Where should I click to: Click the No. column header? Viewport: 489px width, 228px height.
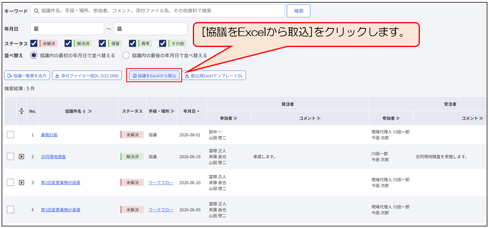(x=33, y=111)
